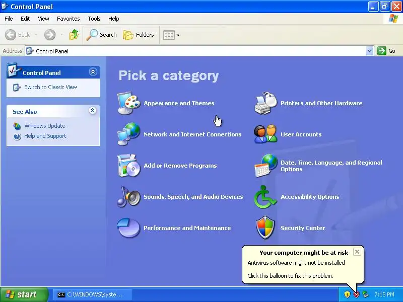Open Appearance and Themes palette icon
Screen dimensions: 403x302
point(129,103)
